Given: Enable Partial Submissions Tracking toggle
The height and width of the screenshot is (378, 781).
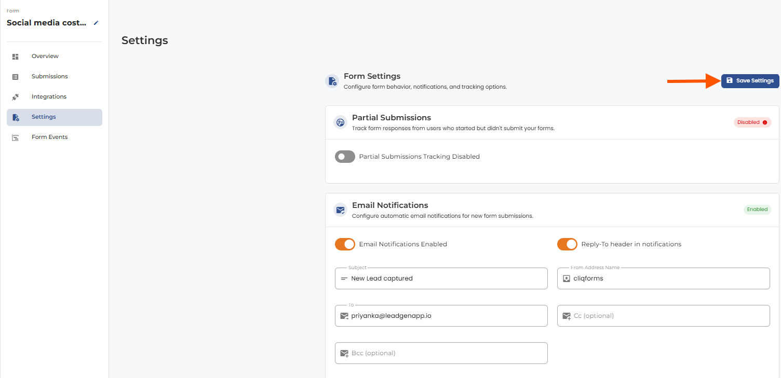Looking at the screenshot, I should 345,157.
